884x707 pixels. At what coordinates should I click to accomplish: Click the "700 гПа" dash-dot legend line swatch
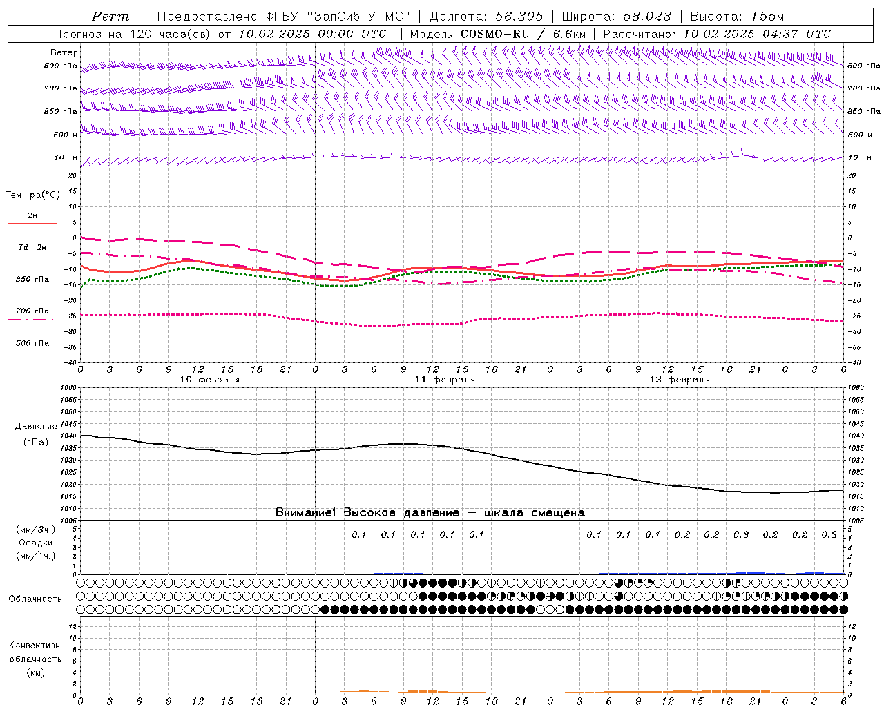pyautogui.click(x=30, y=319)
